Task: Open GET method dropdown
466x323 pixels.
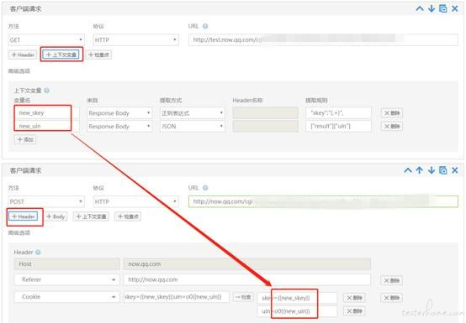Action: point(46,39)
